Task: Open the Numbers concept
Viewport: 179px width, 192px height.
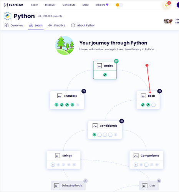Action: point(67,100)
